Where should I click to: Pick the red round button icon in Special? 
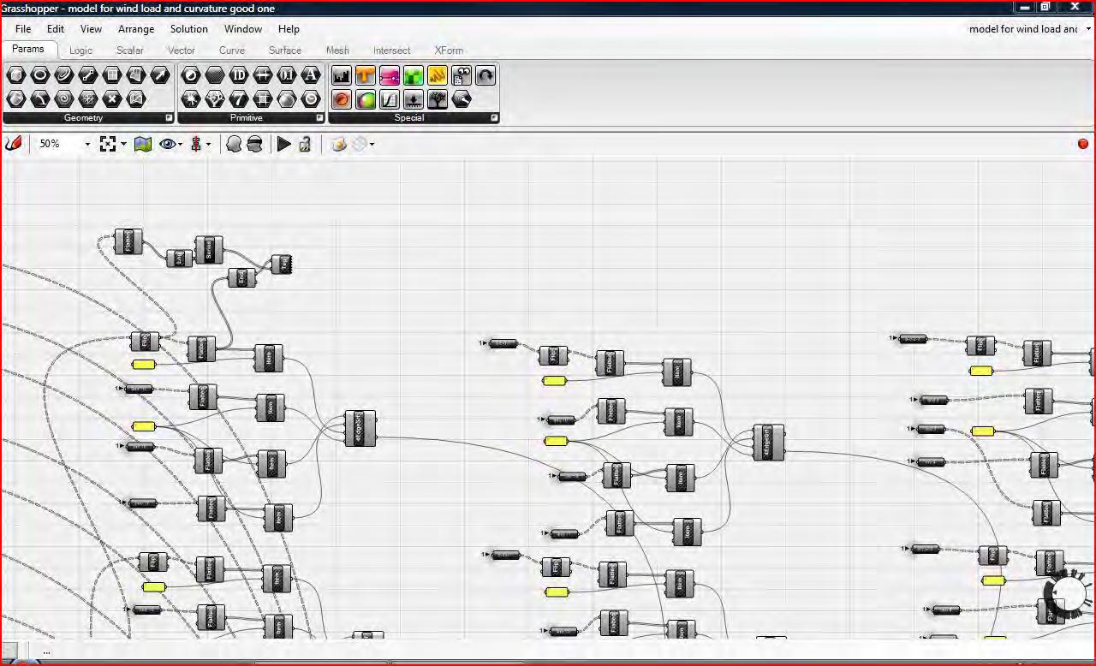(342, 99)
